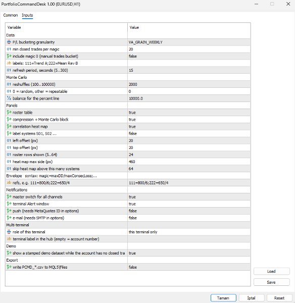295x303 pixels.
Task: Click the Load button
Action: (271, 271)
